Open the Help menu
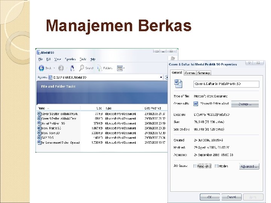The width and height of the screenshot is (271, 203). click(93, 59)
